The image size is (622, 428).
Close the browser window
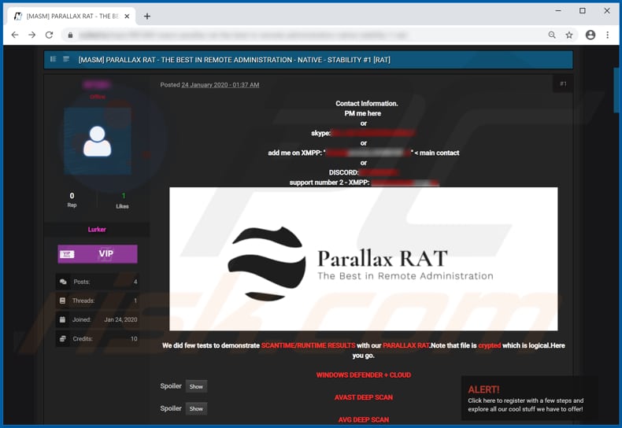click(x=607, y=11)
